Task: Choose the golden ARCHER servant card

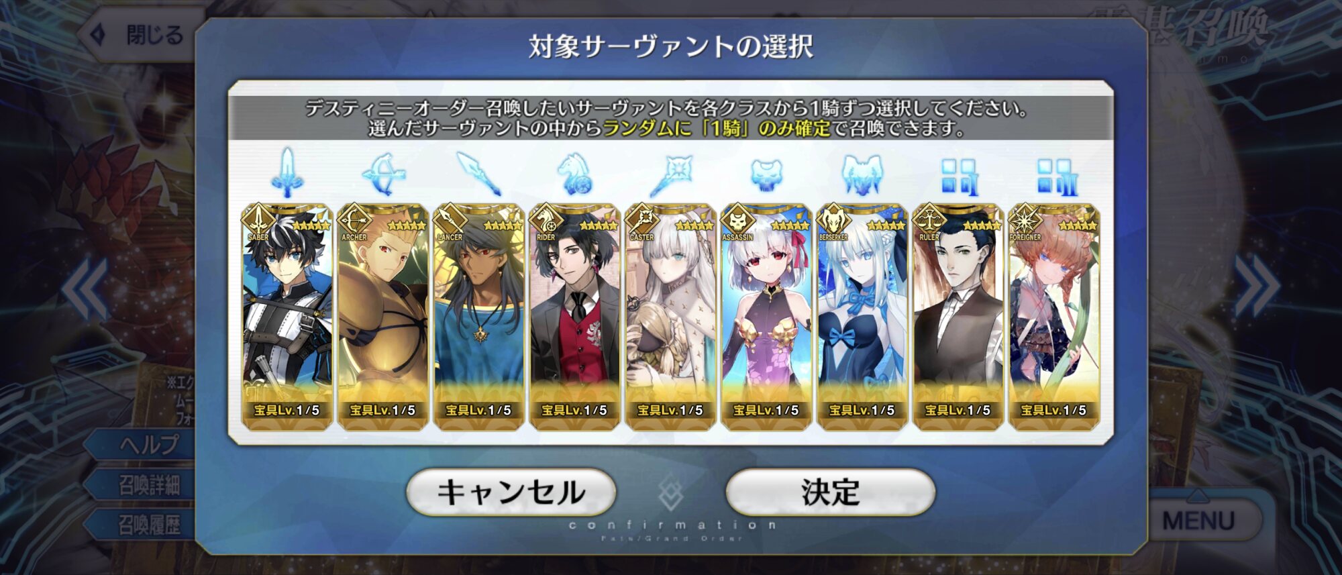Action: (x=383, y=317)
